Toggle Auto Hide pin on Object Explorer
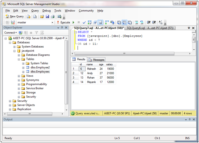Image resolution: width=199 pixels, height=143 pixels. [x=62, y=27]
